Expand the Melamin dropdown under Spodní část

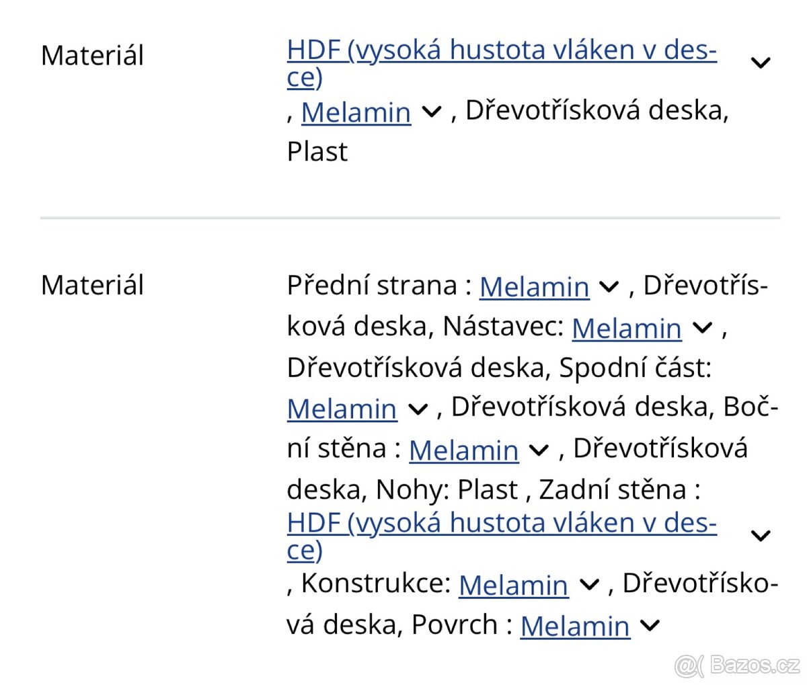[x=417, y=409]
